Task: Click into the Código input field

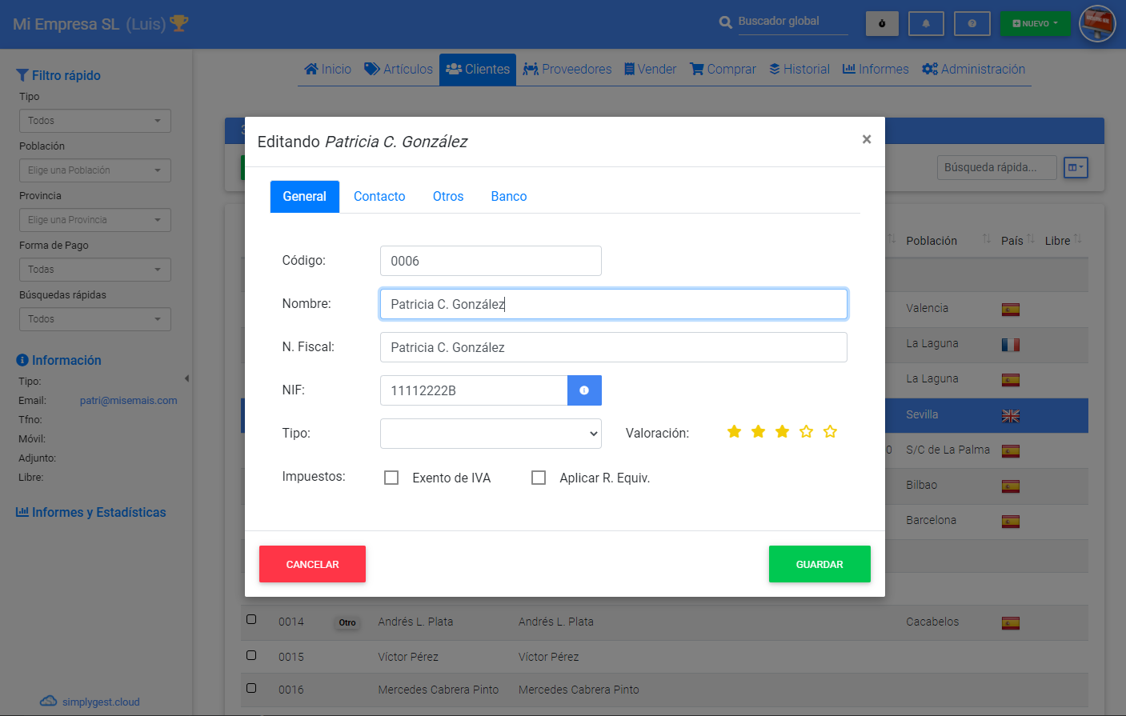Action: [491, 261]
